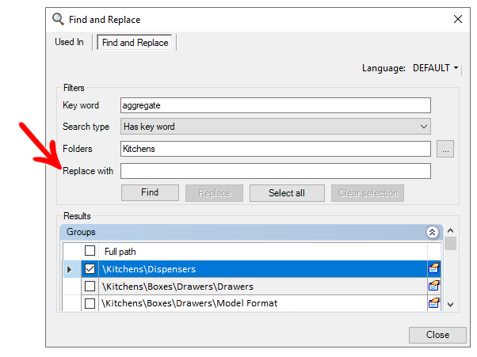Click the Find button
Screen dimensions: 477x357
(x=150, y=192)
